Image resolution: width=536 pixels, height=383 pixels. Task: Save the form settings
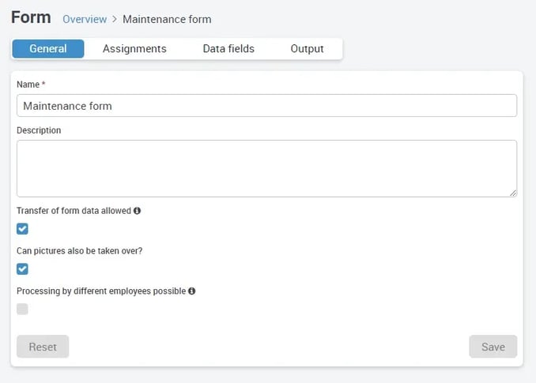pos(493,347)
